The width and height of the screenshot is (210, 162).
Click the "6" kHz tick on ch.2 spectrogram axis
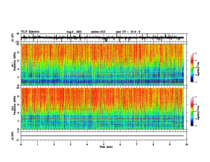click(18, 104)
